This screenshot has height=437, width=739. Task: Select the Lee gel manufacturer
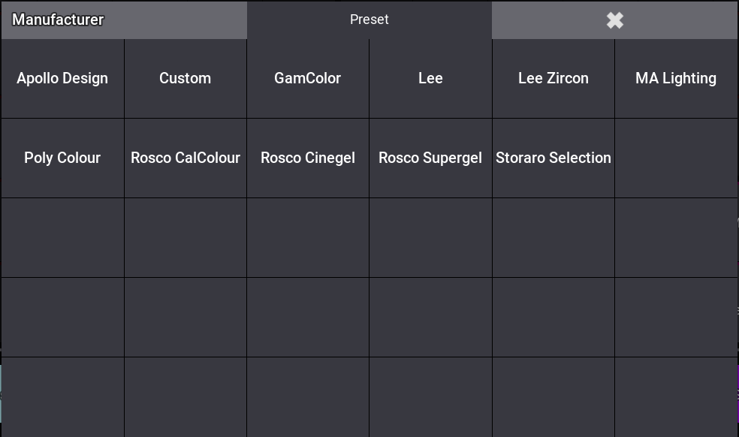[430, 79]
